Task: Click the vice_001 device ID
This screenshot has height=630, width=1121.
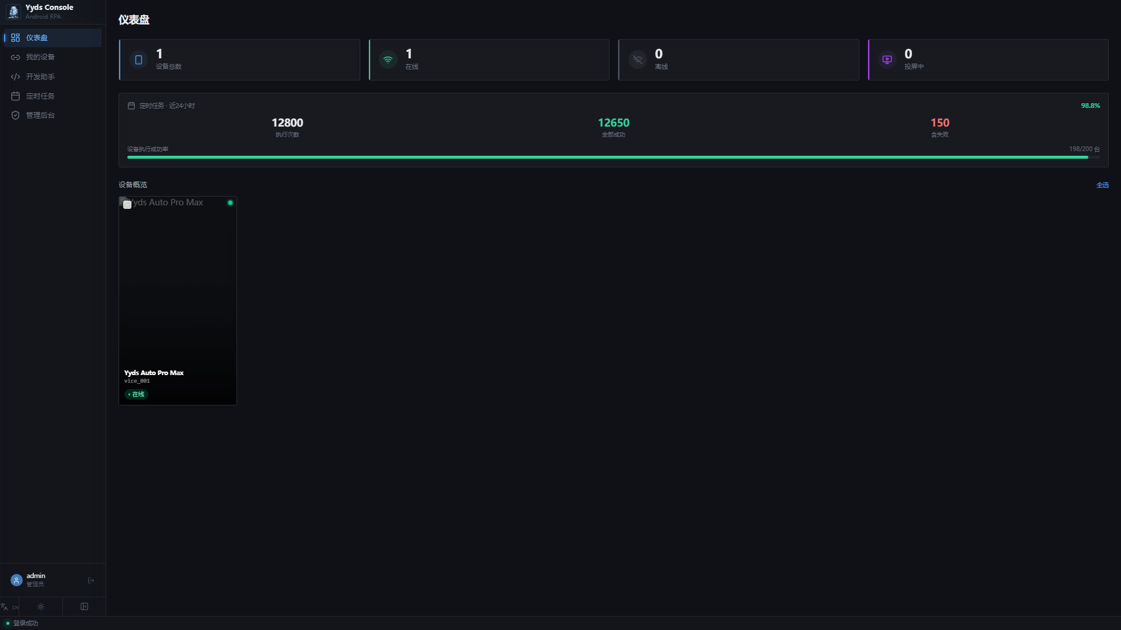Action: [137, 381]
